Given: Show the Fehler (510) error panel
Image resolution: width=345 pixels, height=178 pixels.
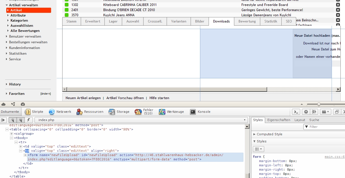Looking at the screenshot, I should click(144, 112).
